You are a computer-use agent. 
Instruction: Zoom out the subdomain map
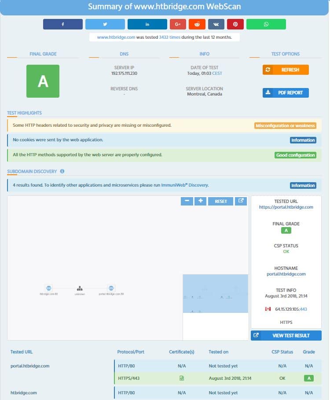click(x=187, y=201)
